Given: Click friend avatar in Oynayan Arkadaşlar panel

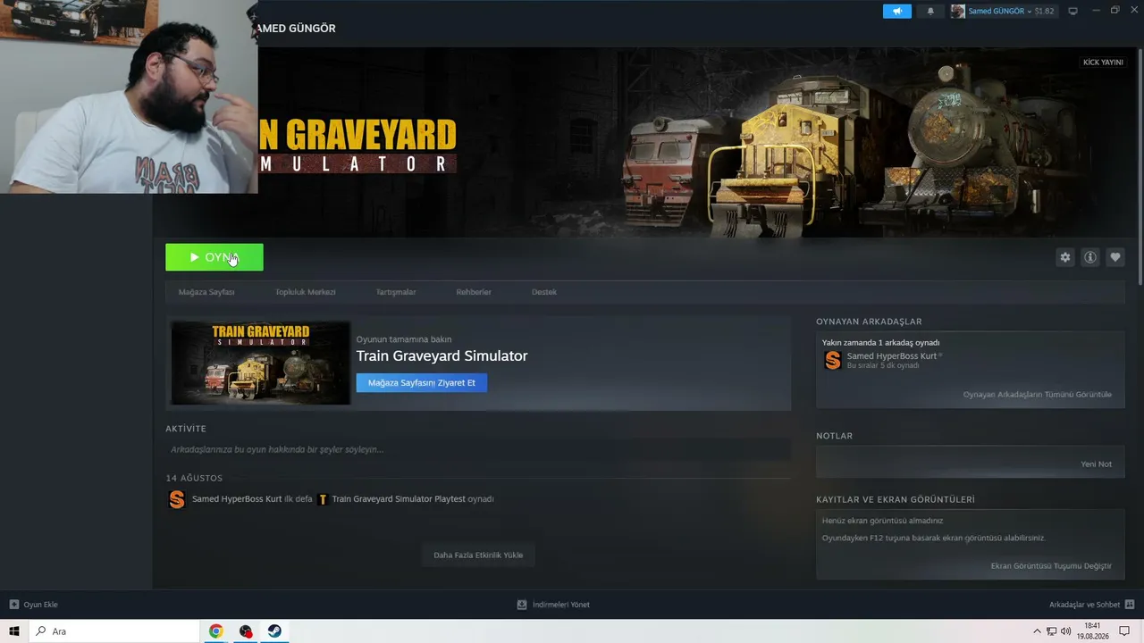Looking at the screenshot, I should click(833, 360).
